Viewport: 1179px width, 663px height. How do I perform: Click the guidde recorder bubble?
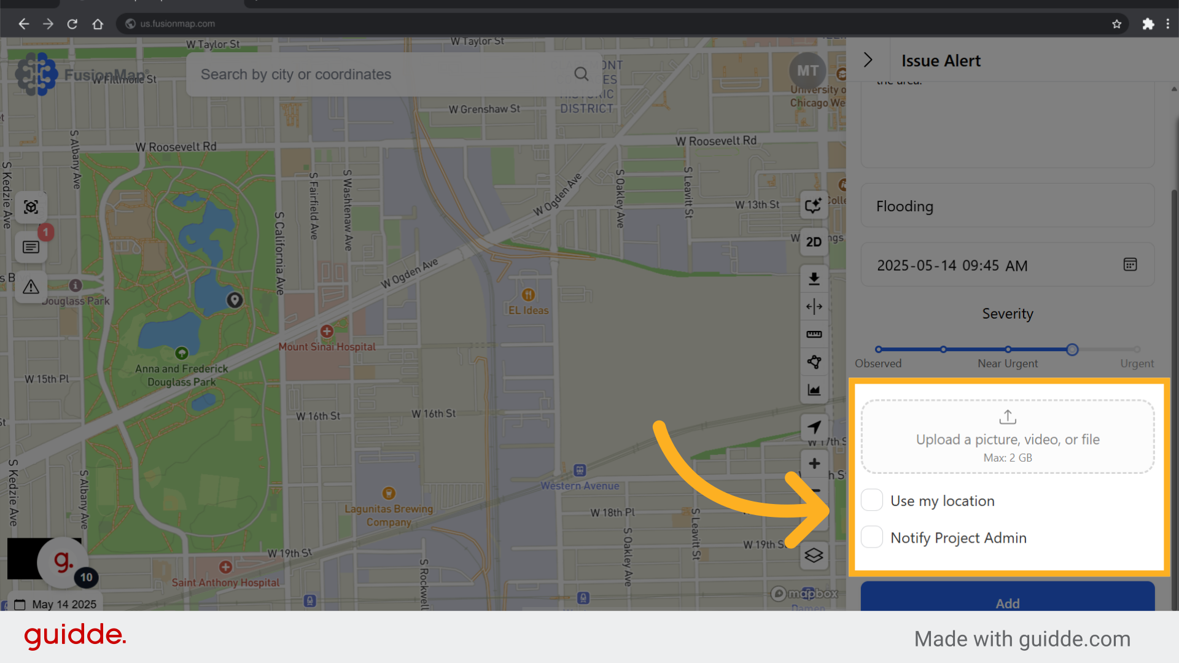tap(63, 562)
